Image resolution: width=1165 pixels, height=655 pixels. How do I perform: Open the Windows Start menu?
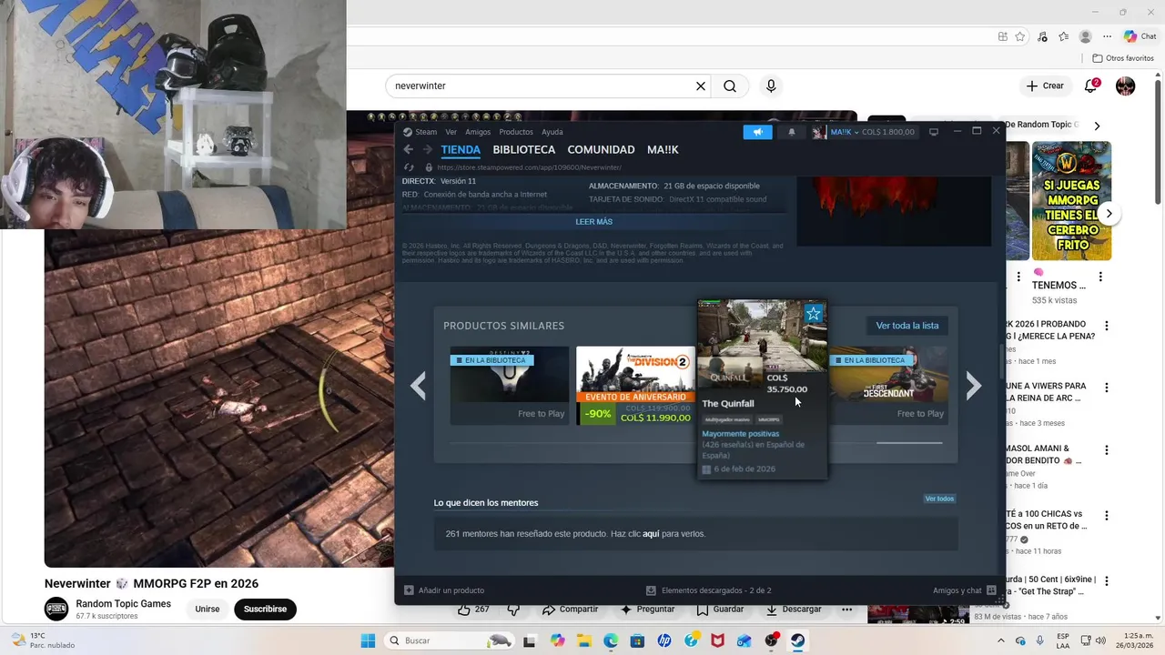click(368, 640)
